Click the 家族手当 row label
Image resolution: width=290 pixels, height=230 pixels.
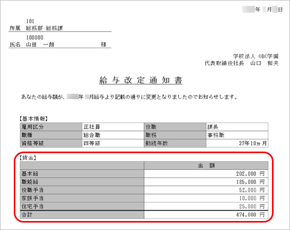point(82,198)
